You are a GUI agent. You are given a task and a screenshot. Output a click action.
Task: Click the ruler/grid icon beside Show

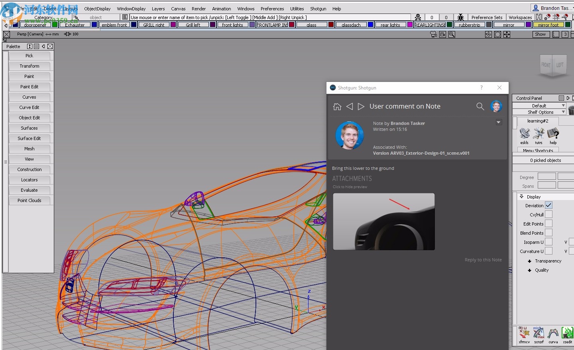point(556,35)
